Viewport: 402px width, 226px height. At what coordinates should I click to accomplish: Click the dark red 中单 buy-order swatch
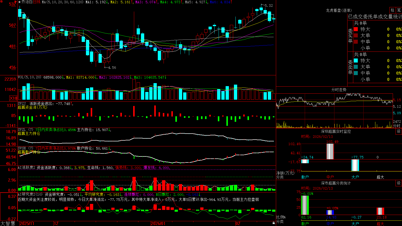coord(356,42)
